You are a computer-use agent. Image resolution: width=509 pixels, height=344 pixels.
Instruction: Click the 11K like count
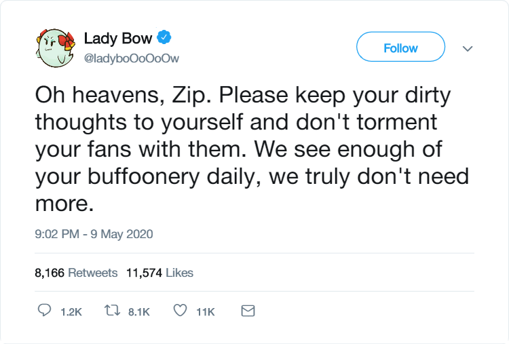click(206, 312)
